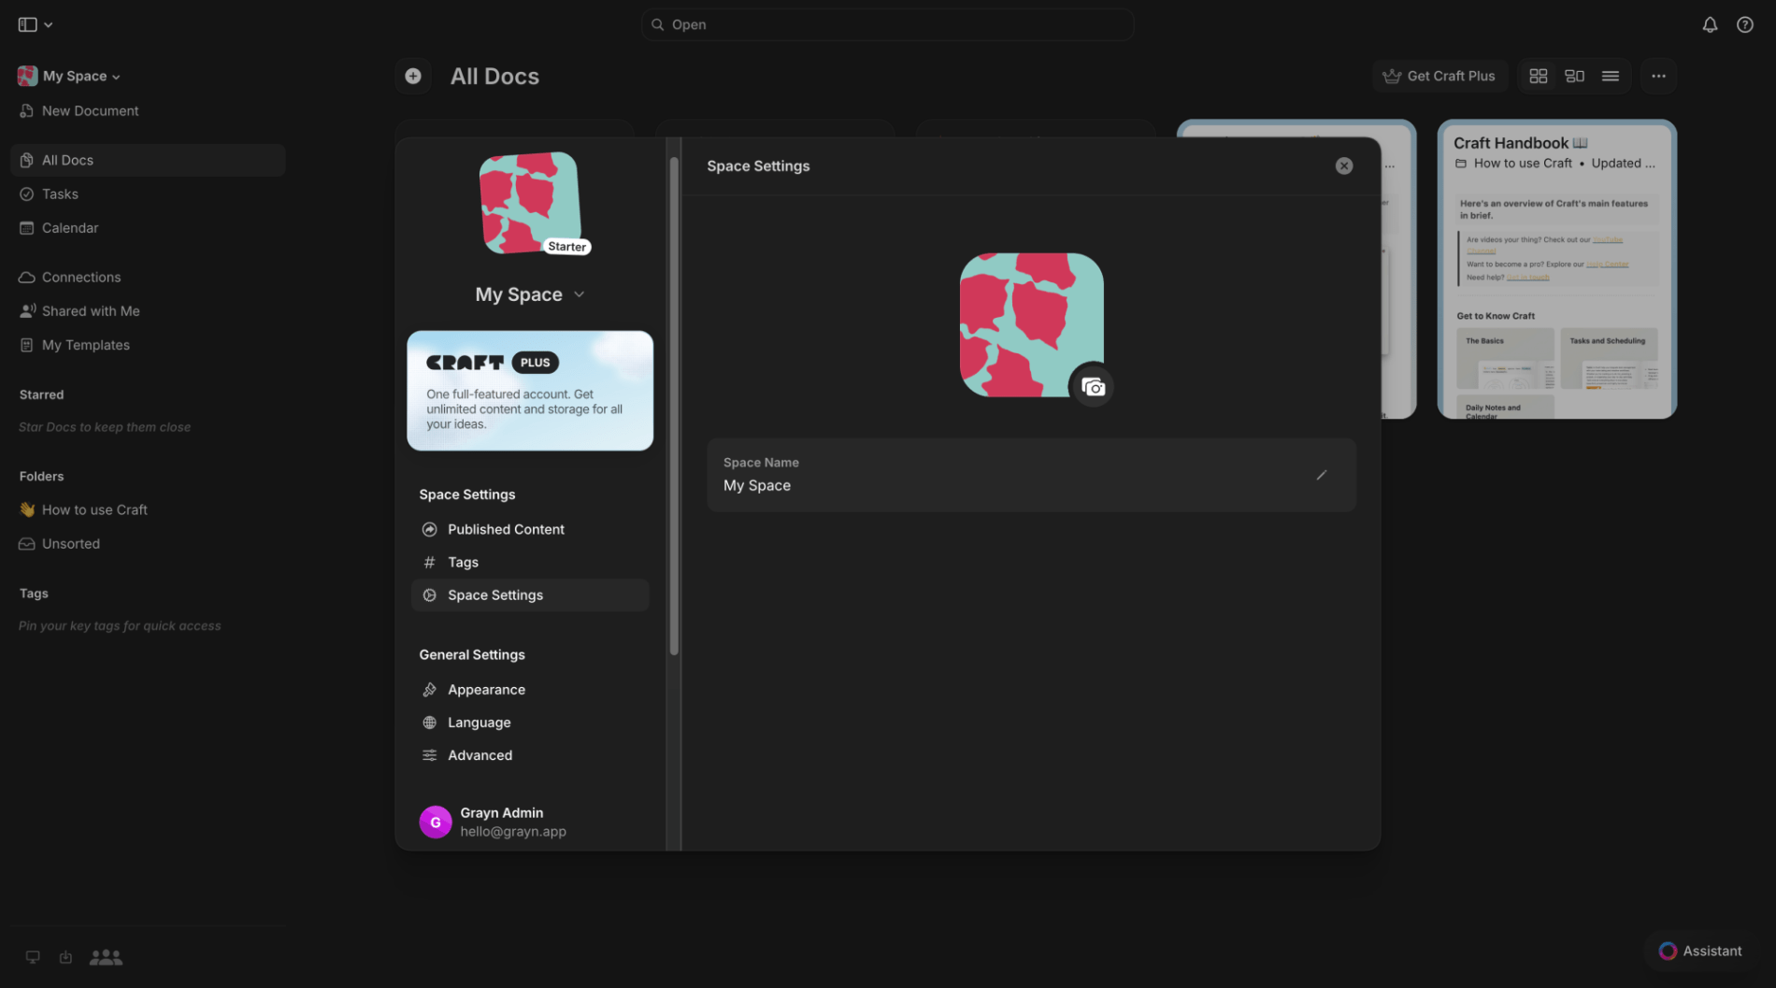Open Language settings

[x=530, y=723]
